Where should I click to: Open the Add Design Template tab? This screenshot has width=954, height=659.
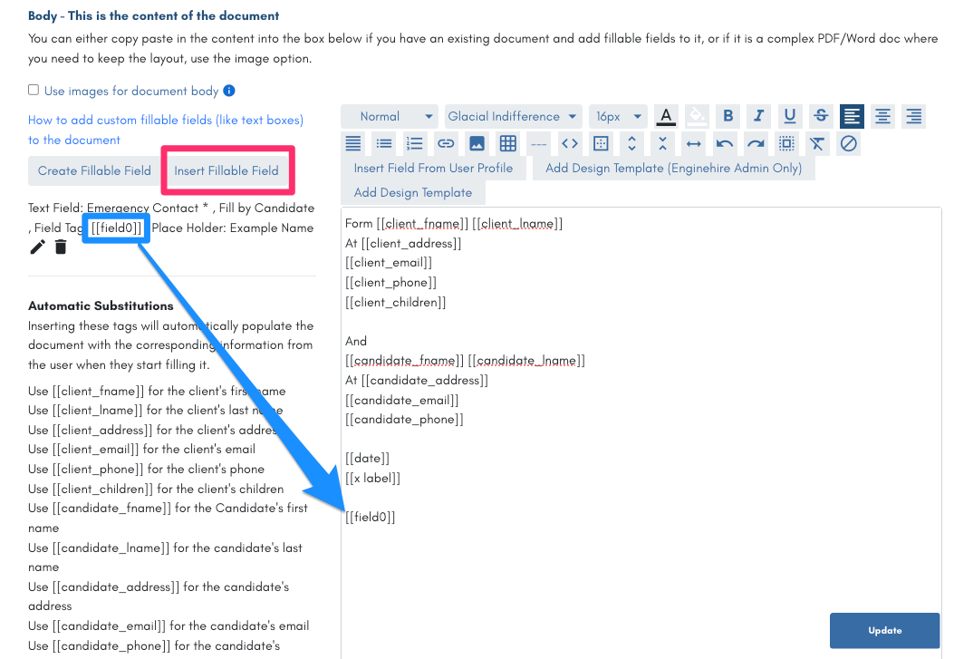413,192
